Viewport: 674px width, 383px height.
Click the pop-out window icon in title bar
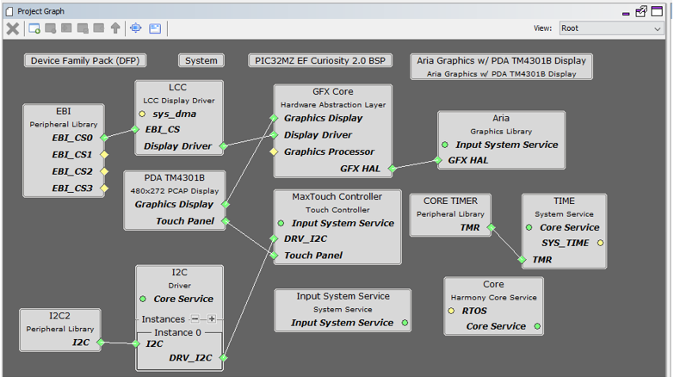[x=641, y=11]
